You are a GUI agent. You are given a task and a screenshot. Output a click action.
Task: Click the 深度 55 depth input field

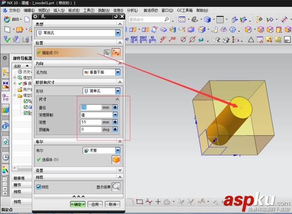tap(90, 122)
